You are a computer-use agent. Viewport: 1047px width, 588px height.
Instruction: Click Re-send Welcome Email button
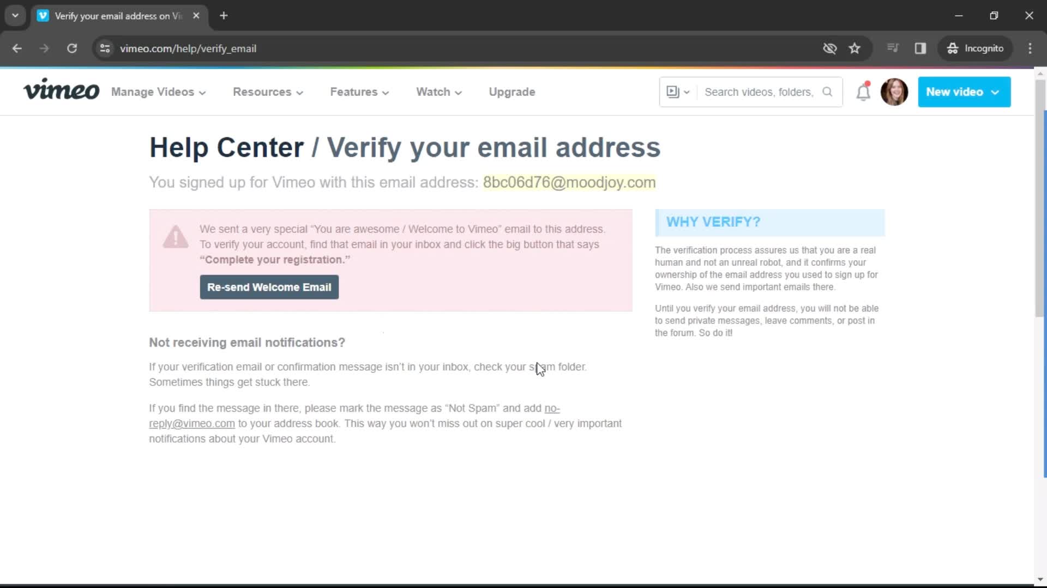coord(269,286)
